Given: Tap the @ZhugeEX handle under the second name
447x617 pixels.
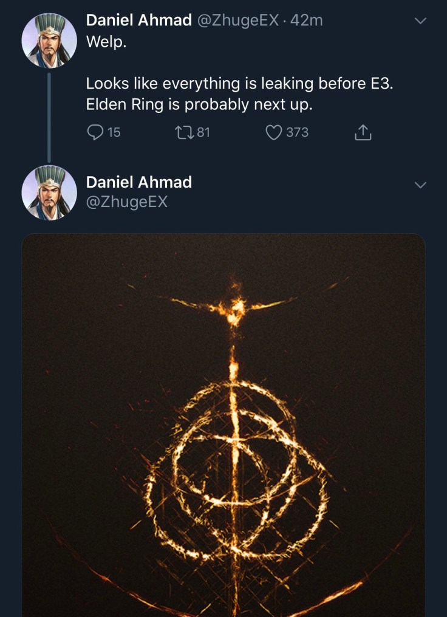Looking at the screenshot, I should point(126,202).
